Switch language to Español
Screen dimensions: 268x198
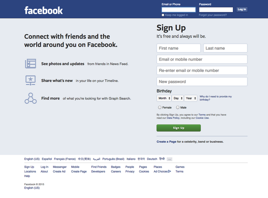[47, 159]
